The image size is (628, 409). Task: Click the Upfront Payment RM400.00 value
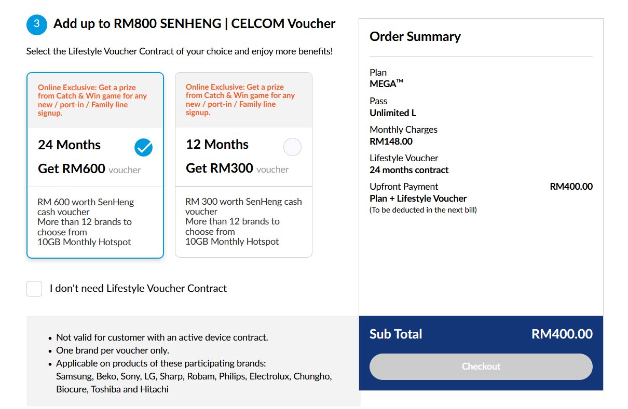pyautogui.click(x=571, y=187)
